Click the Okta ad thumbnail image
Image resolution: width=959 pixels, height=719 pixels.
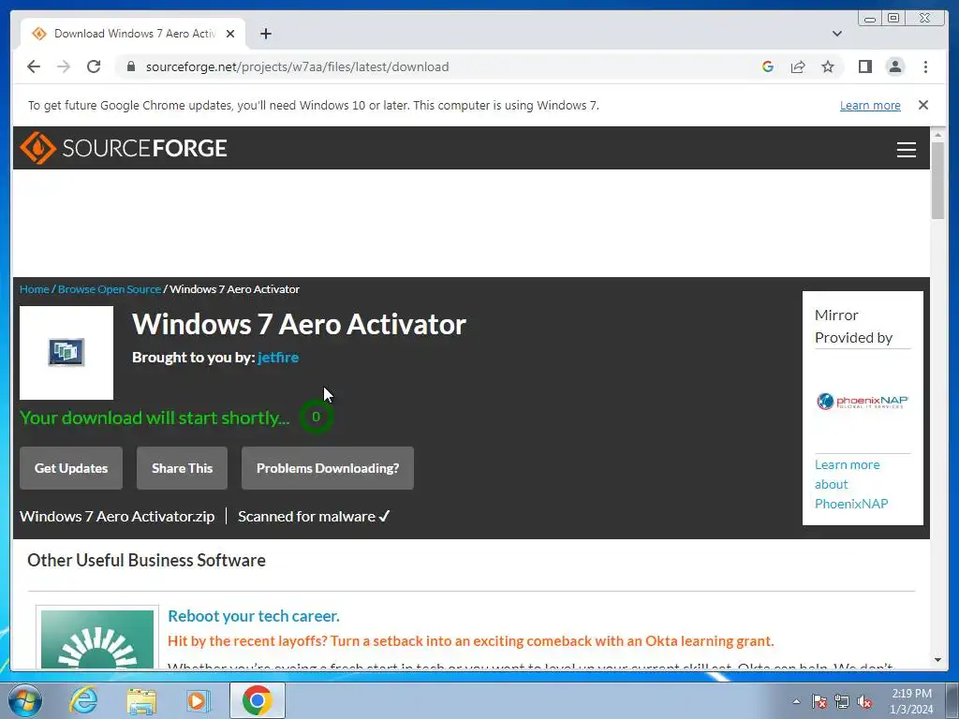click(97, 638)
